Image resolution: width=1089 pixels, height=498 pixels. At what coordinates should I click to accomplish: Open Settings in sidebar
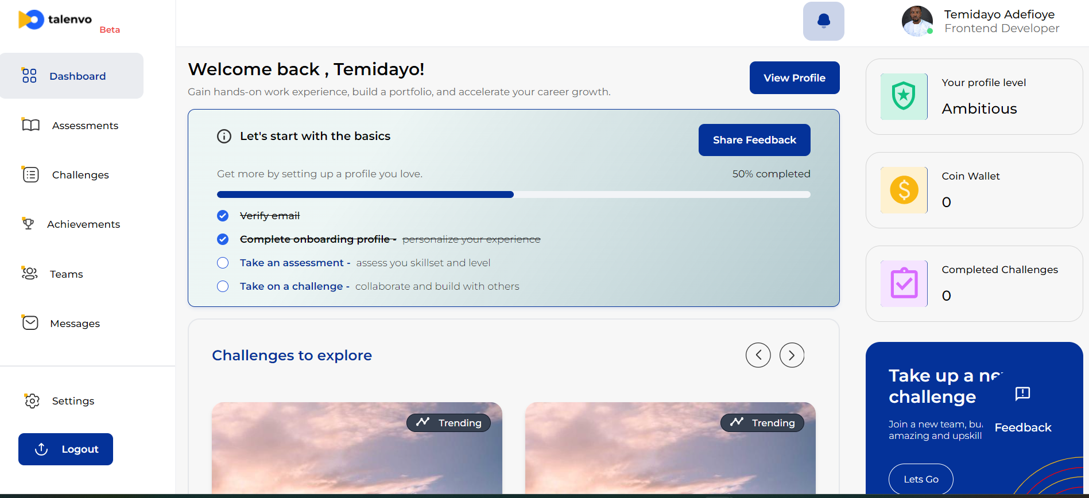pyautogui.click(x=72, y=400)
